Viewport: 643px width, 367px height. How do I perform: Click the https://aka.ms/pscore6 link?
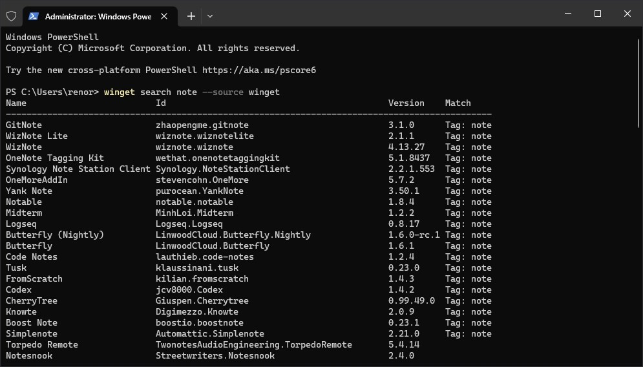258,70
